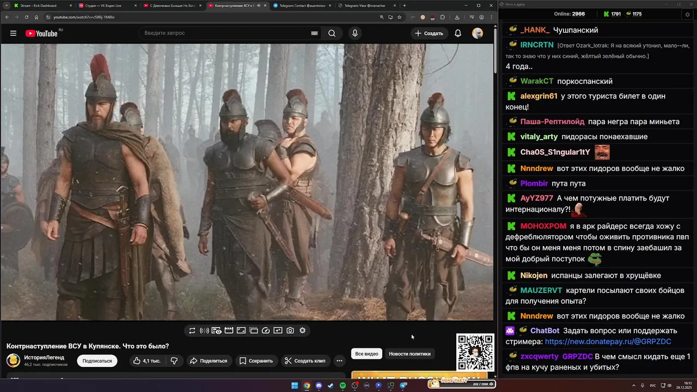Open the playback speed gauge icon
697x392 pixels.
pyautogui.click(x=266, y=330)
